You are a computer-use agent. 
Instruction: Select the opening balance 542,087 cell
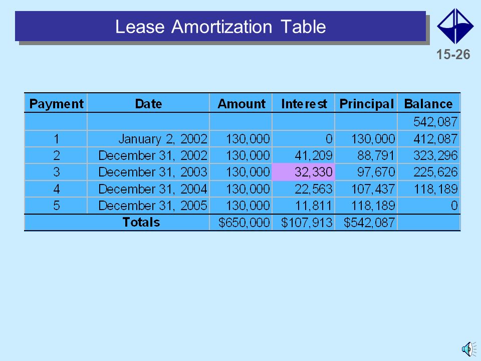(x=429, y=121)
